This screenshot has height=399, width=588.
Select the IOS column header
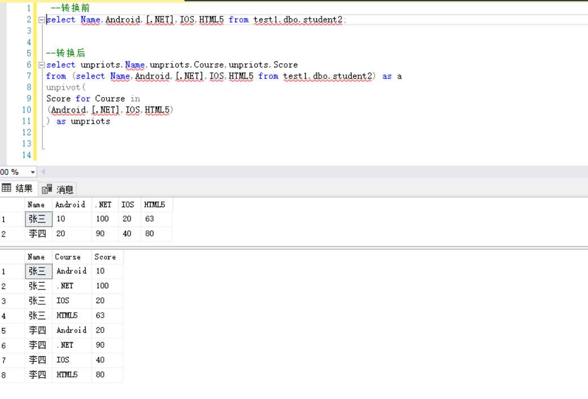(129, 204)
